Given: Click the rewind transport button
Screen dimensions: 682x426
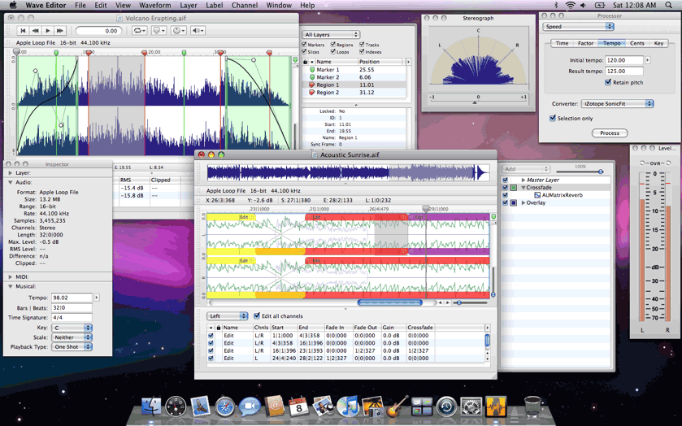Looking at the screenshot, I should (x=35, y=31).
